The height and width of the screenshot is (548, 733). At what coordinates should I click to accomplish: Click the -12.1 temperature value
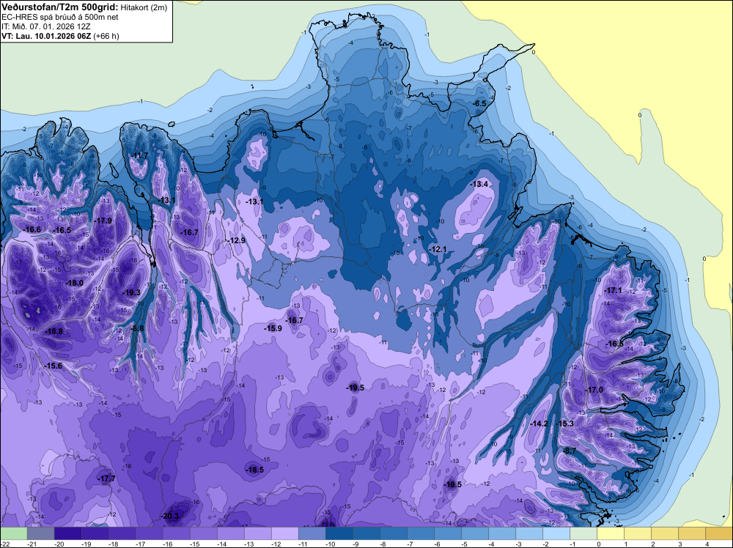[x=438, y=250]
